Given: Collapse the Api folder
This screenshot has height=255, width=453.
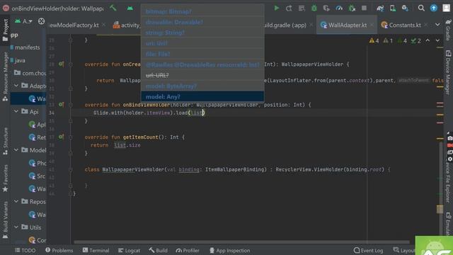Looking at the screenshot, I should click(16, 112).
